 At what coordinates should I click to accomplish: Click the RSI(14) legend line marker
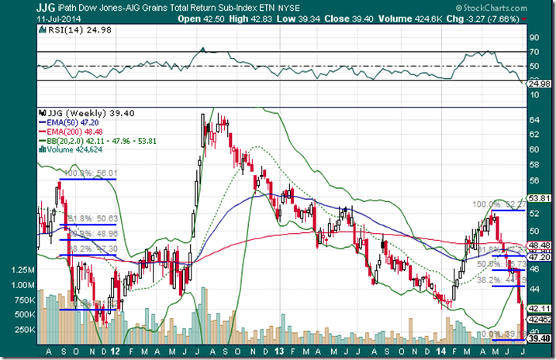click(41, 31)
